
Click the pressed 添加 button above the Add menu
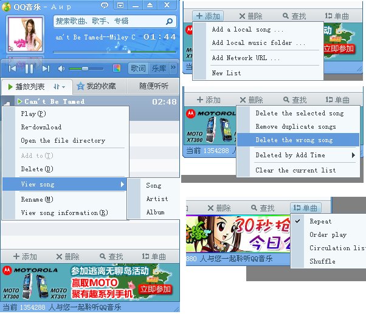(x=208, y=16)
